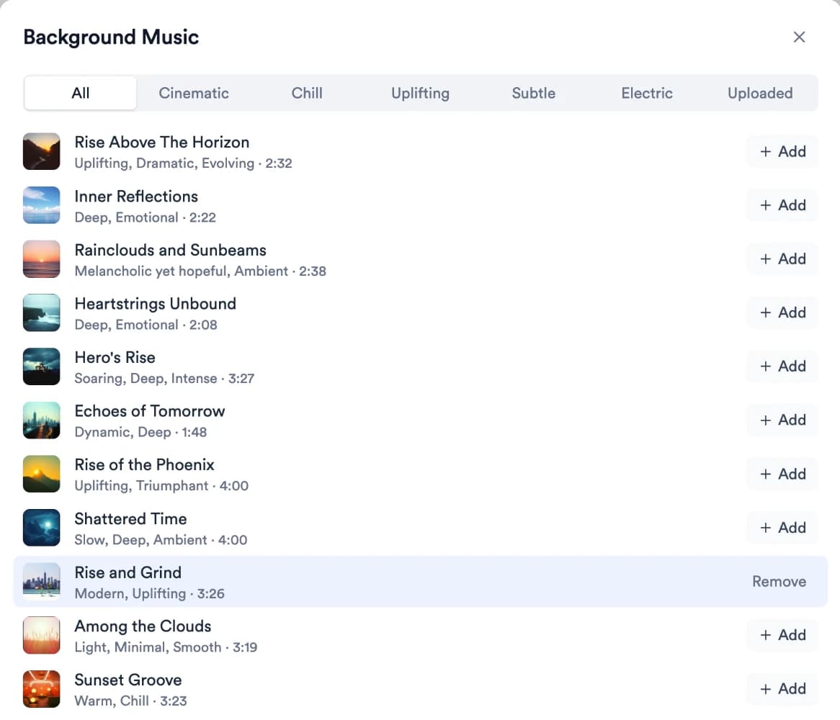Click Among the Clouds thumbnail
Screen dimensions: 840x720
tap(41, 636)
